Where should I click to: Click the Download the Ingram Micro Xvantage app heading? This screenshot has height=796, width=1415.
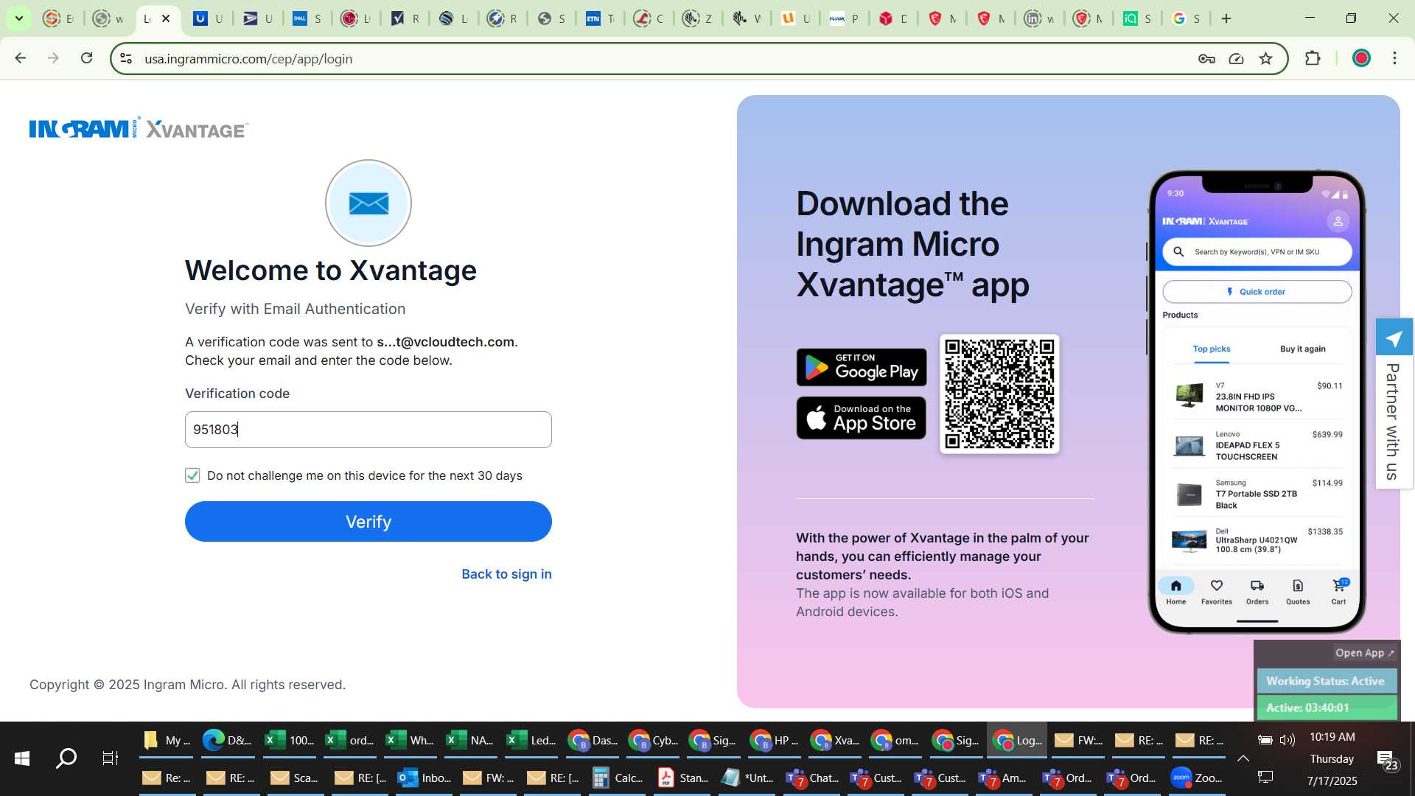pyautogui.click(x=912, y=244)
